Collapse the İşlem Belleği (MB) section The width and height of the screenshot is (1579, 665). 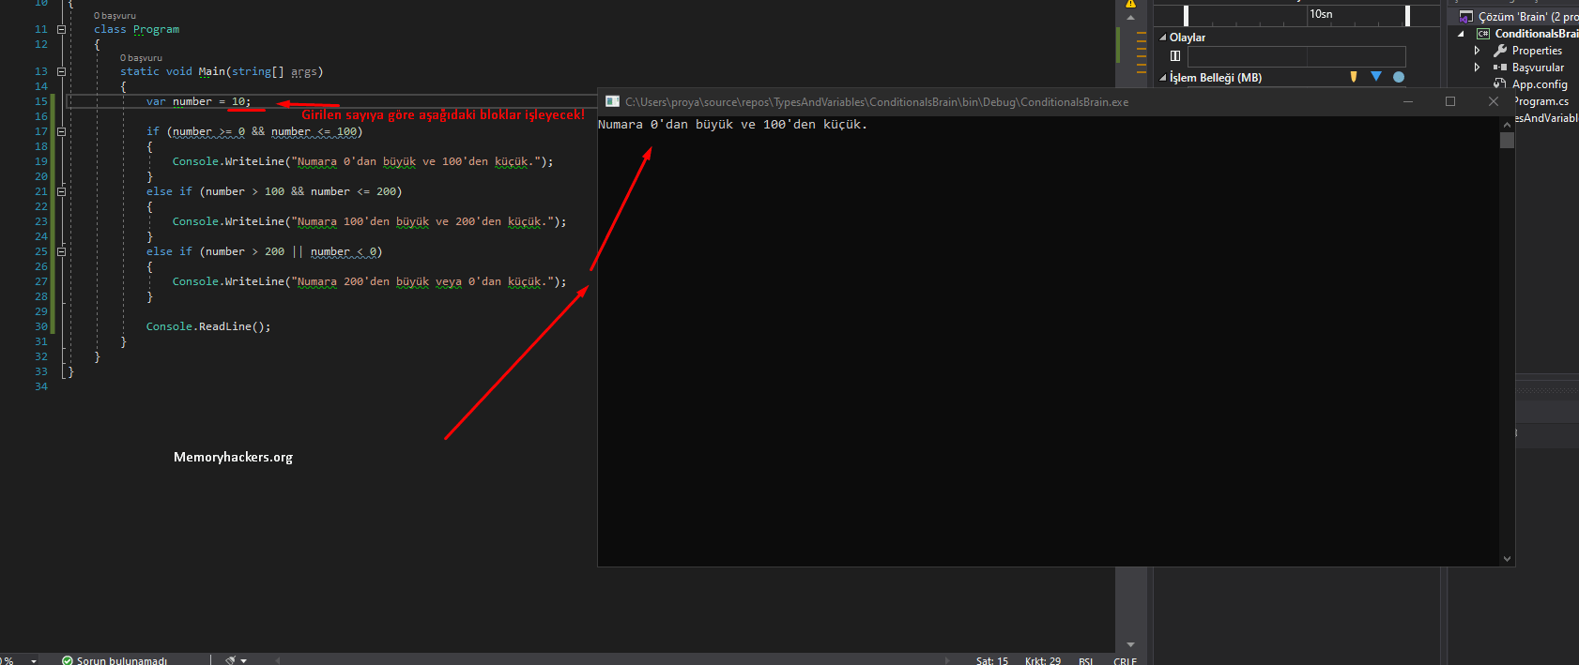[x=1163, y=78]
